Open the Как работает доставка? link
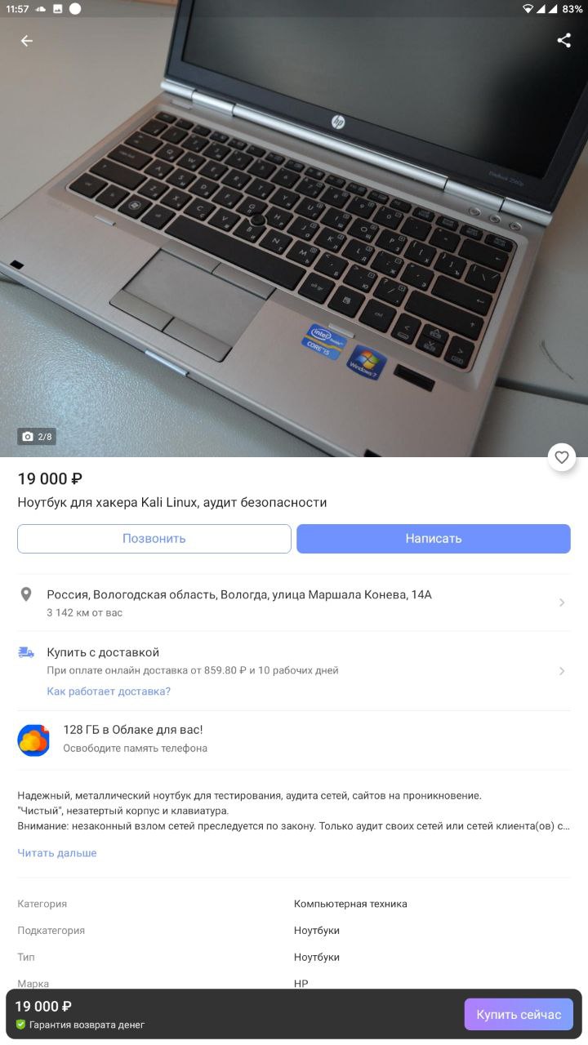Viewport: 588px width, 1045px height. 109,691
